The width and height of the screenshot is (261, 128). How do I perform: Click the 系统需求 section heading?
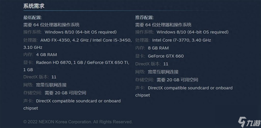pos(34,6)
